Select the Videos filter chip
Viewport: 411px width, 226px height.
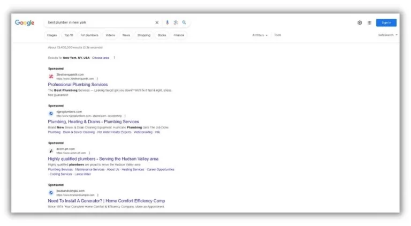pyautogui.click(x=110, y=35)
